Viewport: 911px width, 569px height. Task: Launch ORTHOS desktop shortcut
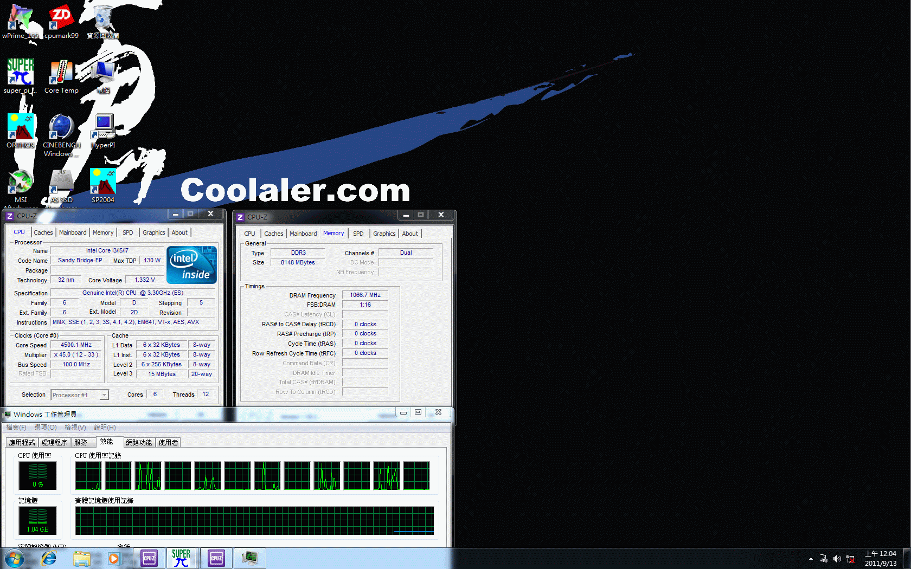pos(21,131)
